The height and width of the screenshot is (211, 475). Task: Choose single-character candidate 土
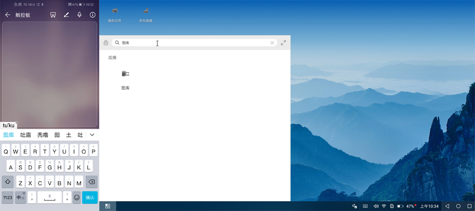pos(69,135)
